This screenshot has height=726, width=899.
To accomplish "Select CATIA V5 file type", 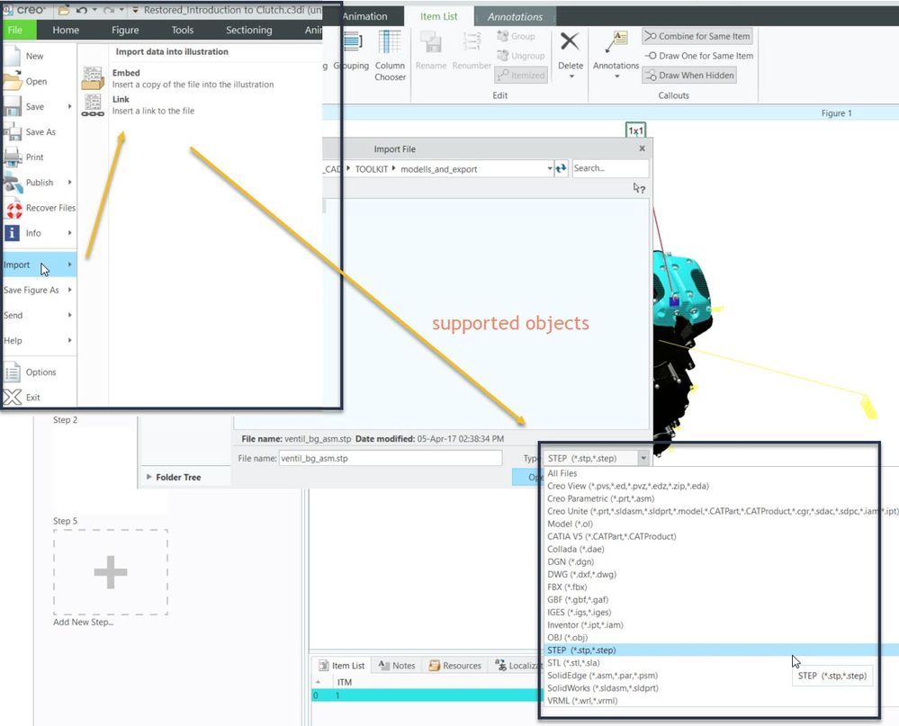I will pos(612,536).
